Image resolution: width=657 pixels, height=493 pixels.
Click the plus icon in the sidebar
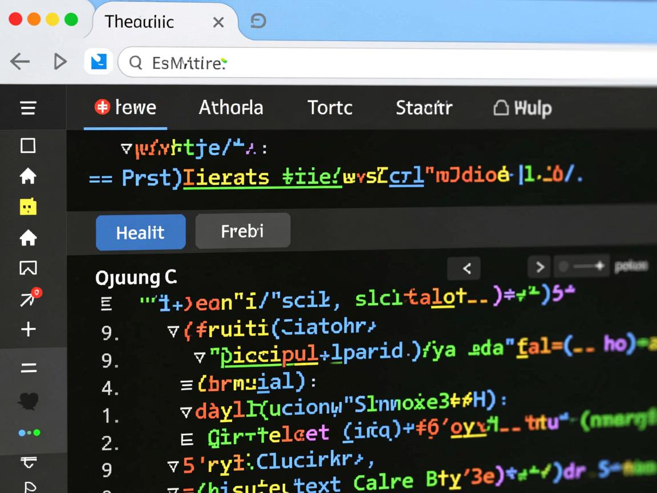28,329
